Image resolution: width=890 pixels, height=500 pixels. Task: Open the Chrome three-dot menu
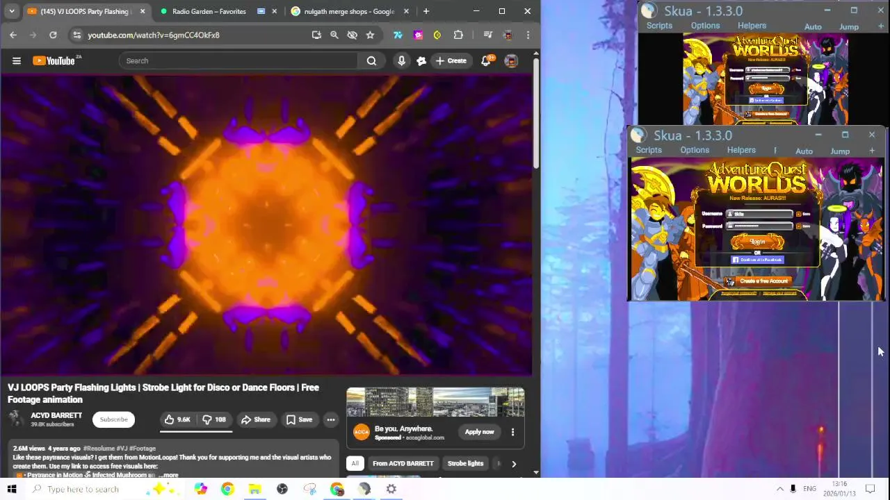coord(528,35)
